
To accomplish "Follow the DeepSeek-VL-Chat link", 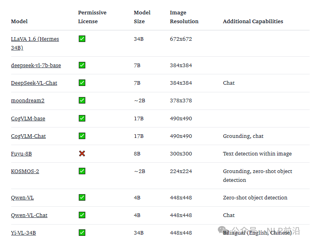I will click(34, 83).
